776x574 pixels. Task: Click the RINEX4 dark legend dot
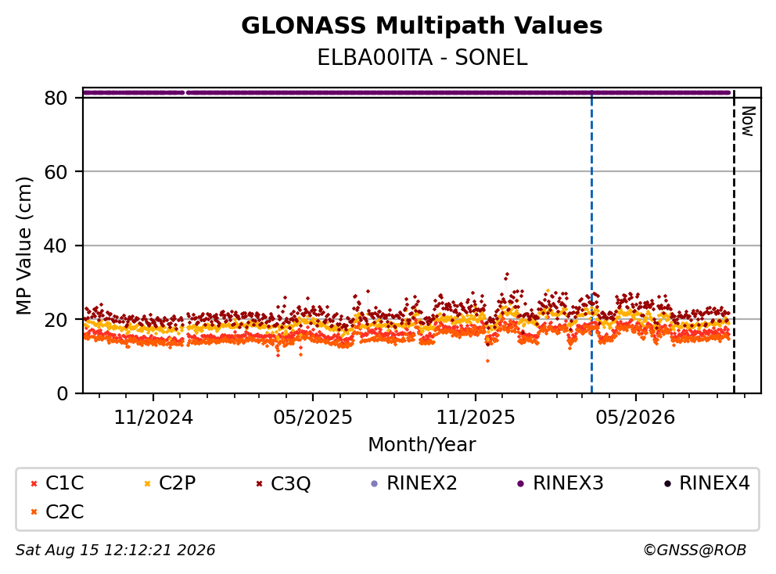pos(667,483)
